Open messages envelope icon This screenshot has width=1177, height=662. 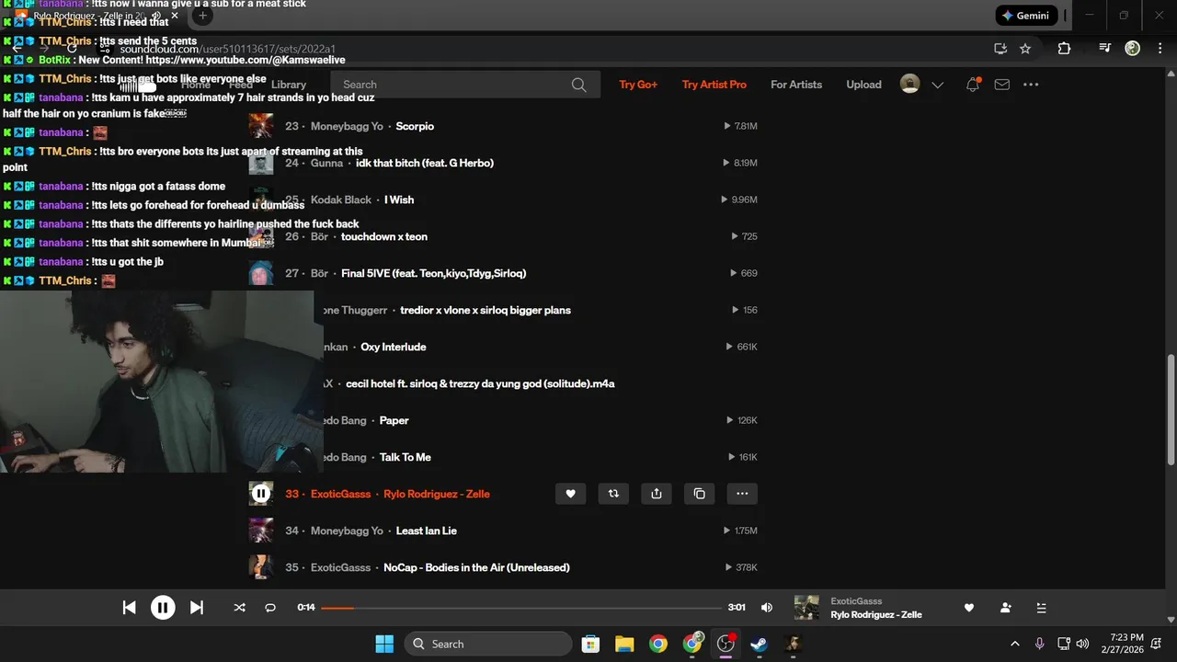point(1002,85)
